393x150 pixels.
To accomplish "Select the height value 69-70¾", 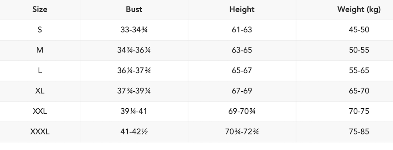I will [242, 111].
